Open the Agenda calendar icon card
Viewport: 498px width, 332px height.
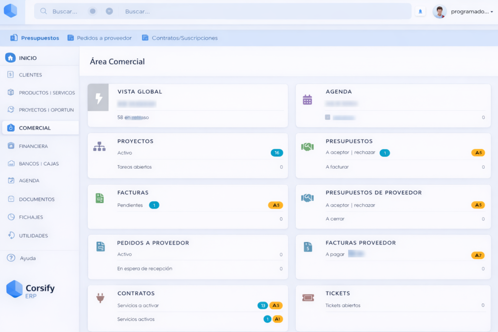pos(307,100)
